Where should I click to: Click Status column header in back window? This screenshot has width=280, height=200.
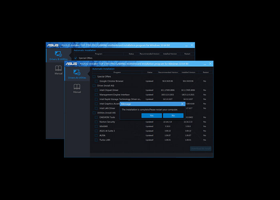[x=131, y=54]
